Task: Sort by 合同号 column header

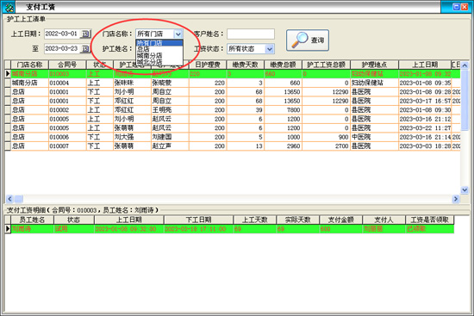Action: [x=67, y=65]
